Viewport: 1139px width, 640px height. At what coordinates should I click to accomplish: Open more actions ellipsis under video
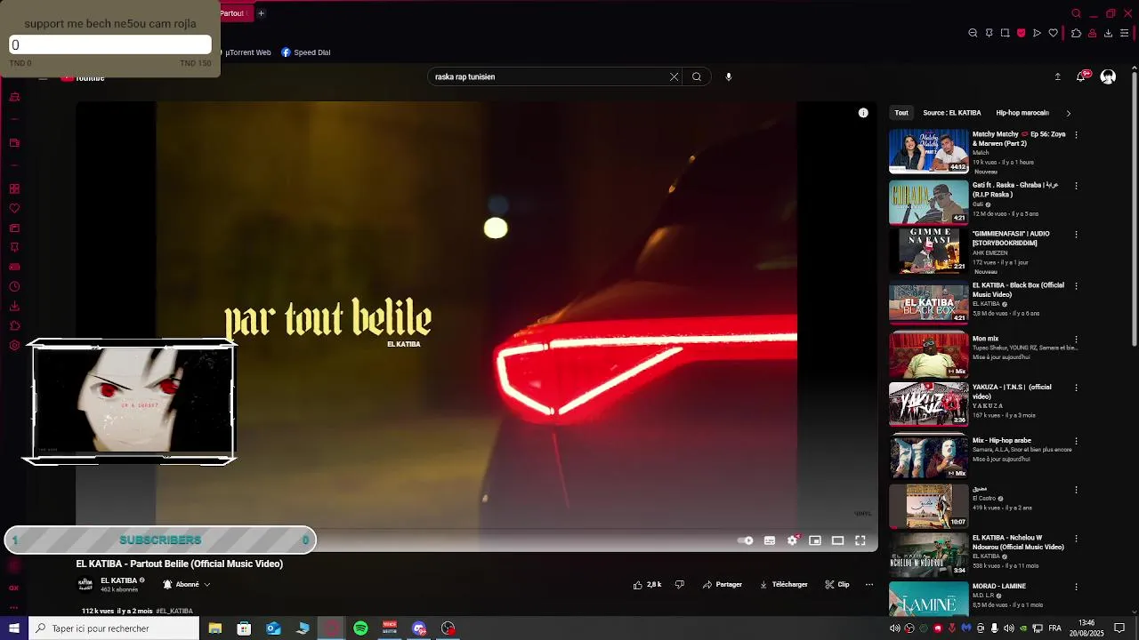pos(869,585)
